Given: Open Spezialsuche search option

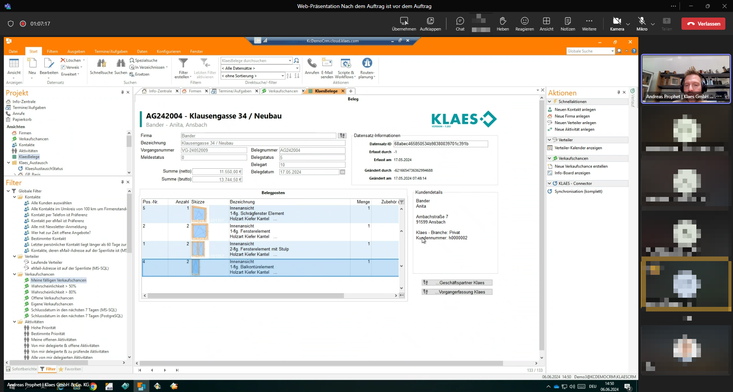Looking at the screenshot, I should tap(144, 60).
